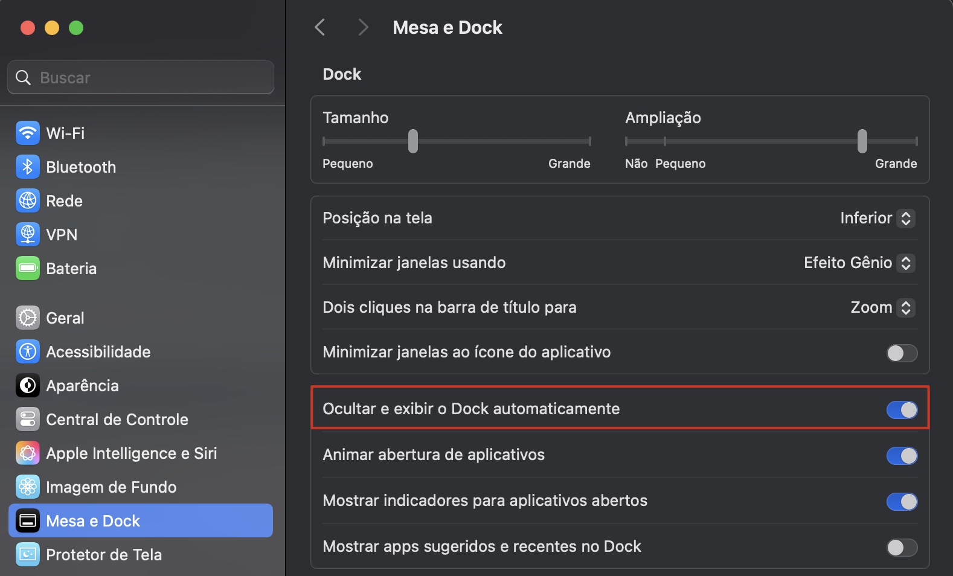Toggle Mostrar indicadores para aplicativos abertos
This screenshot has height=576, width=953.
pyautogui.click(x=902, y=502)
